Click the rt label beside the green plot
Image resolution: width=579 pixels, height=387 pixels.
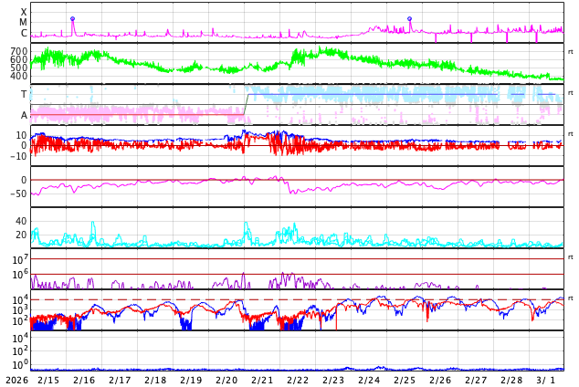pos(571,52)
